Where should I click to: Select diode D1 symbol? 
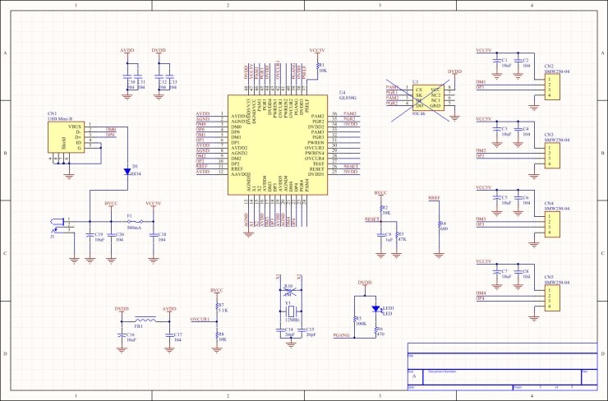pyautogui.click(x=126, y=173)
